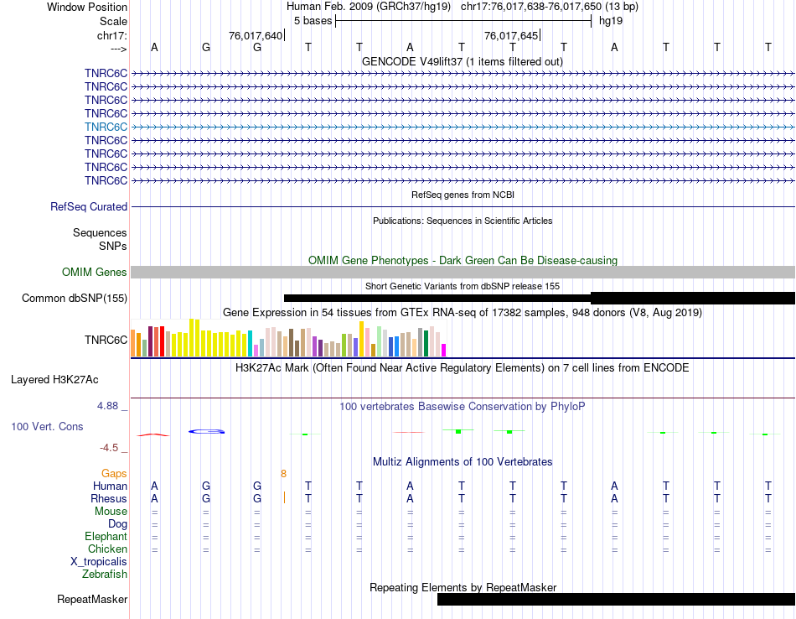Select the Elephant alignment row label
The width and height of the screenshot is (796, 619).
click(x=106, y=537)
